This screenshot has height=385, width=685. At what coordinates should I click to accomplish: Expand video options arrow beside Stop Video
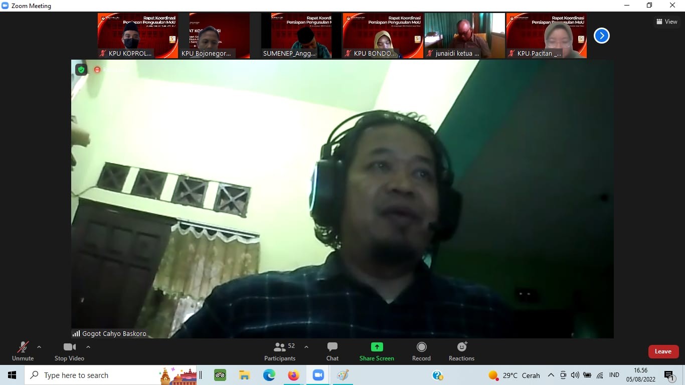[x=88, y=347]
